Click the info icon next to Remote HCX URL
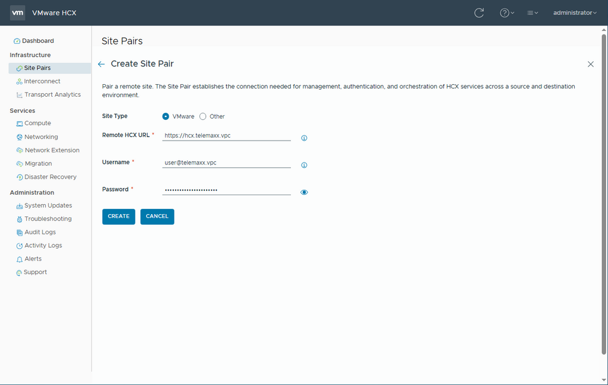The height and width of the screenshot is (385, 608). pyautogui.click(x=304, y=138)
